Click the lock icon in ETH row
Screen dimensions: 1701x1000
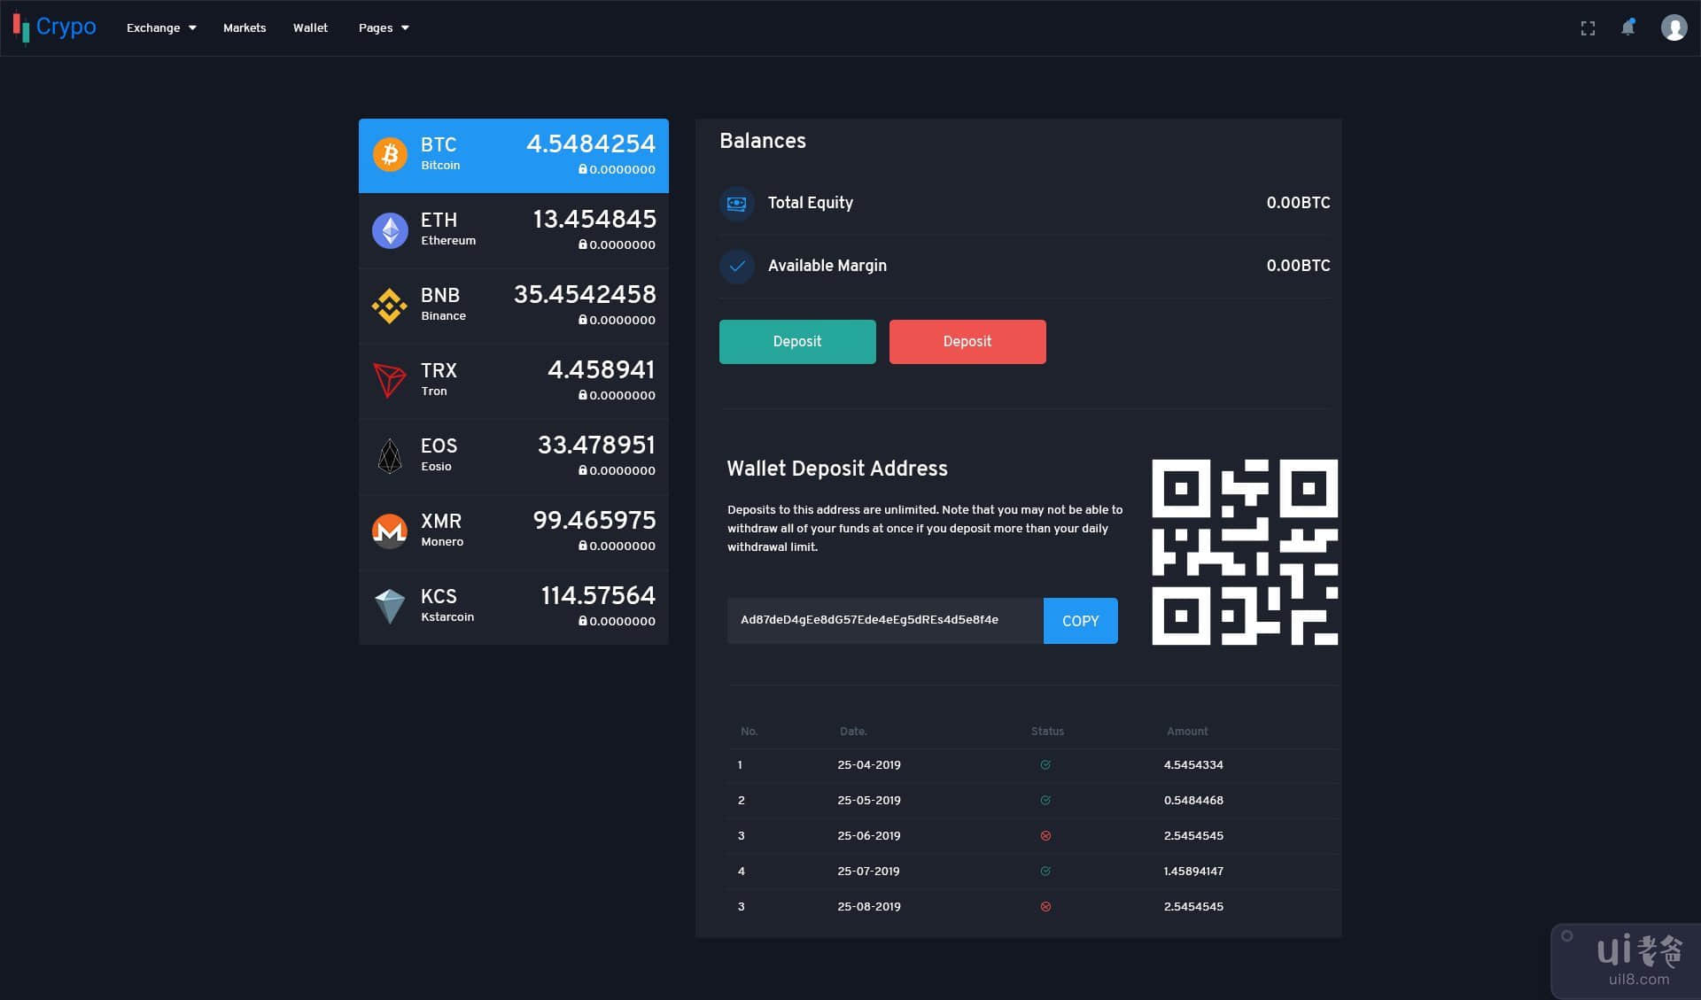pos(583,244)
